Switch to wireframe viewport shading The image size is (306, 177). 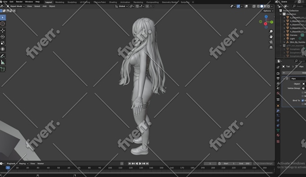click(x=258, y=6)
